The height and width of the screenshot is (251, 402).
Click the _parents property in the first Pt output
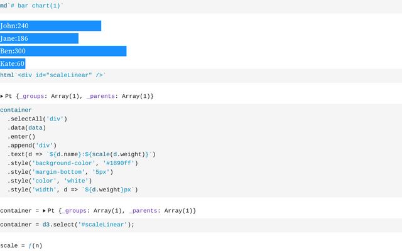(100, 96)
